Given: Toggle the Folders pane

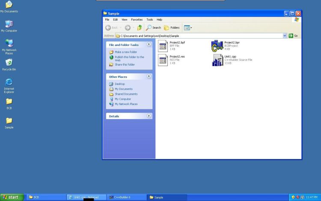Looking at the screenshot, I should (172, 27).
